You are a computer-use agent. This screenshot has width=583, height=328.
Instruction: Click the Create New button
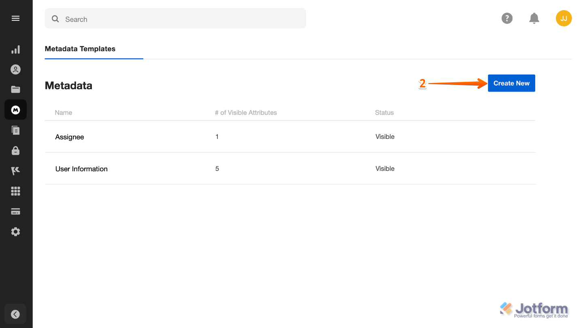[511, 83]
